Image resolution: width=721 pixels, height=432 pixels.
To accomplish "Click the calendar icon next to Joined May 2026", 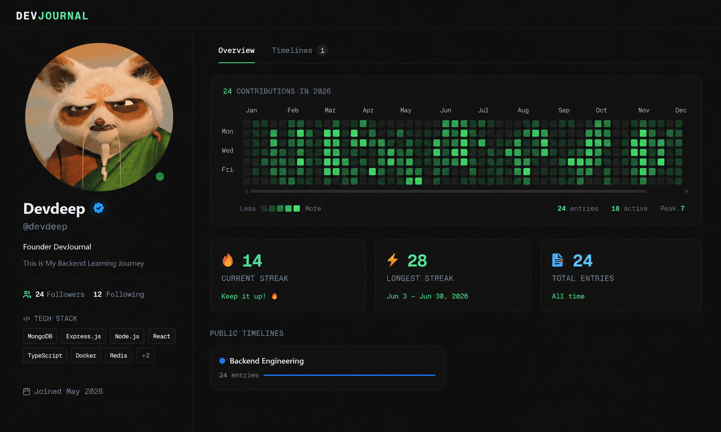I will pos(27,392).
